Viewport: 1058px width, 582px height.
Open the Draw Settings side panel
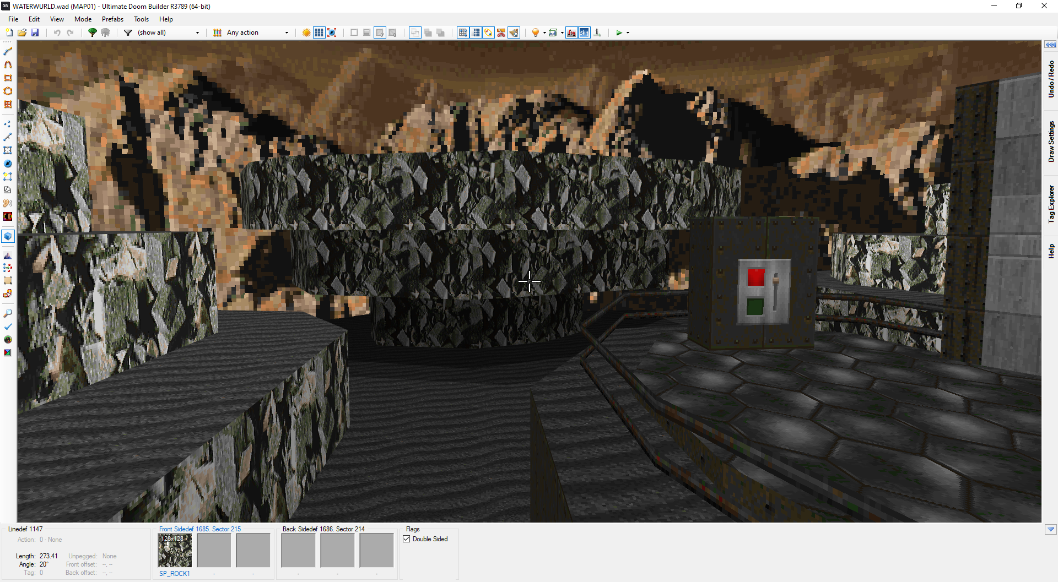(1051, 142)
